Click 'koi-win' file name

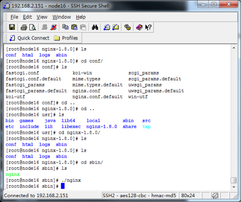82,73
